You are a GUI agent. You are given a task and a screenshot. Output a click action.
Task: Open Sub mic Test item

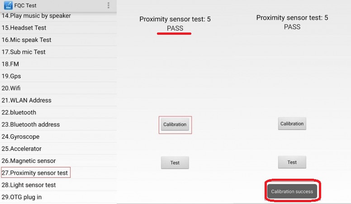(24, 52)
